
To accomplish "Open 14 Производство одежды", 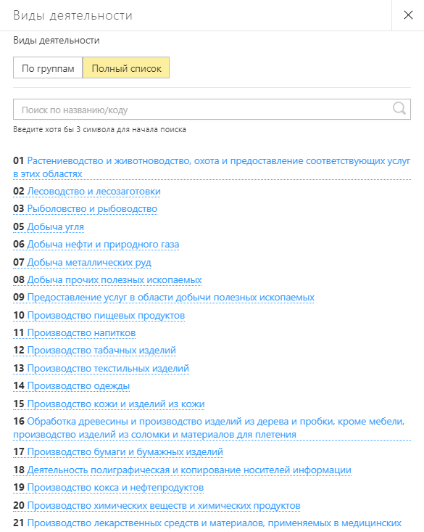I will click(x=72, y=386).
